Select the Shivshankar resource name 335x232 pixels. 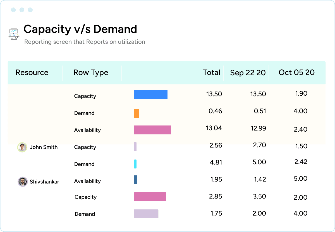click(44, 182)
